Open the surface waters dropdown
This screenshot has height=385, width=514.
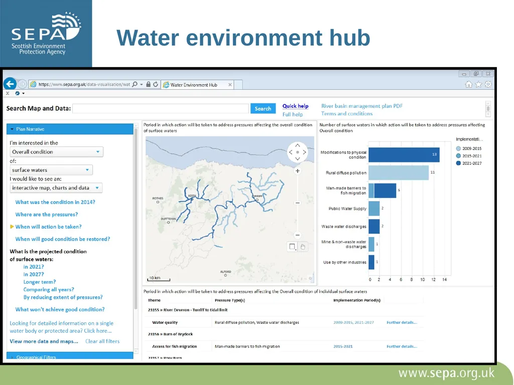click(x=51, y=170)
